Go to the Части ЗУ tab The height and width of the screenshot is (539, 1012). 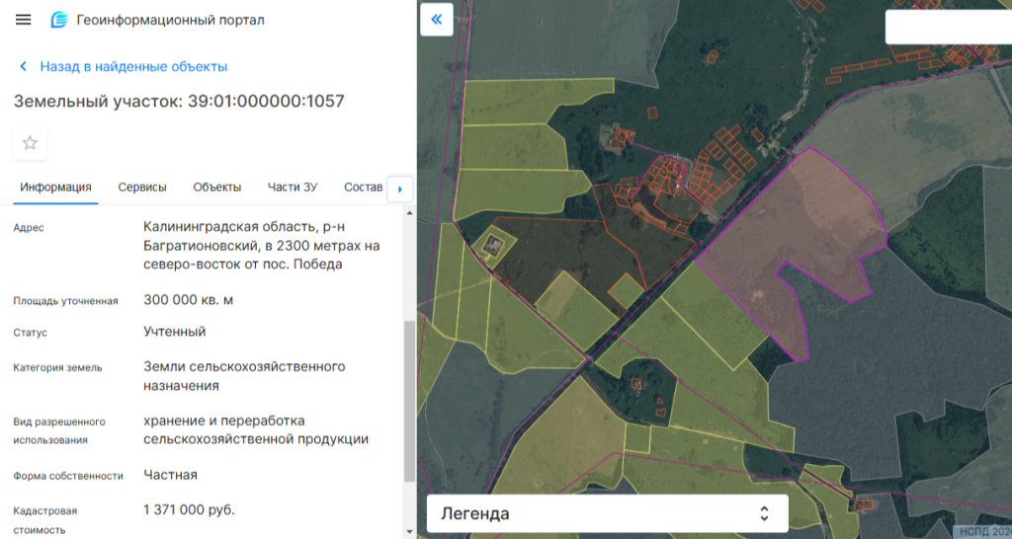coord(293,188)
